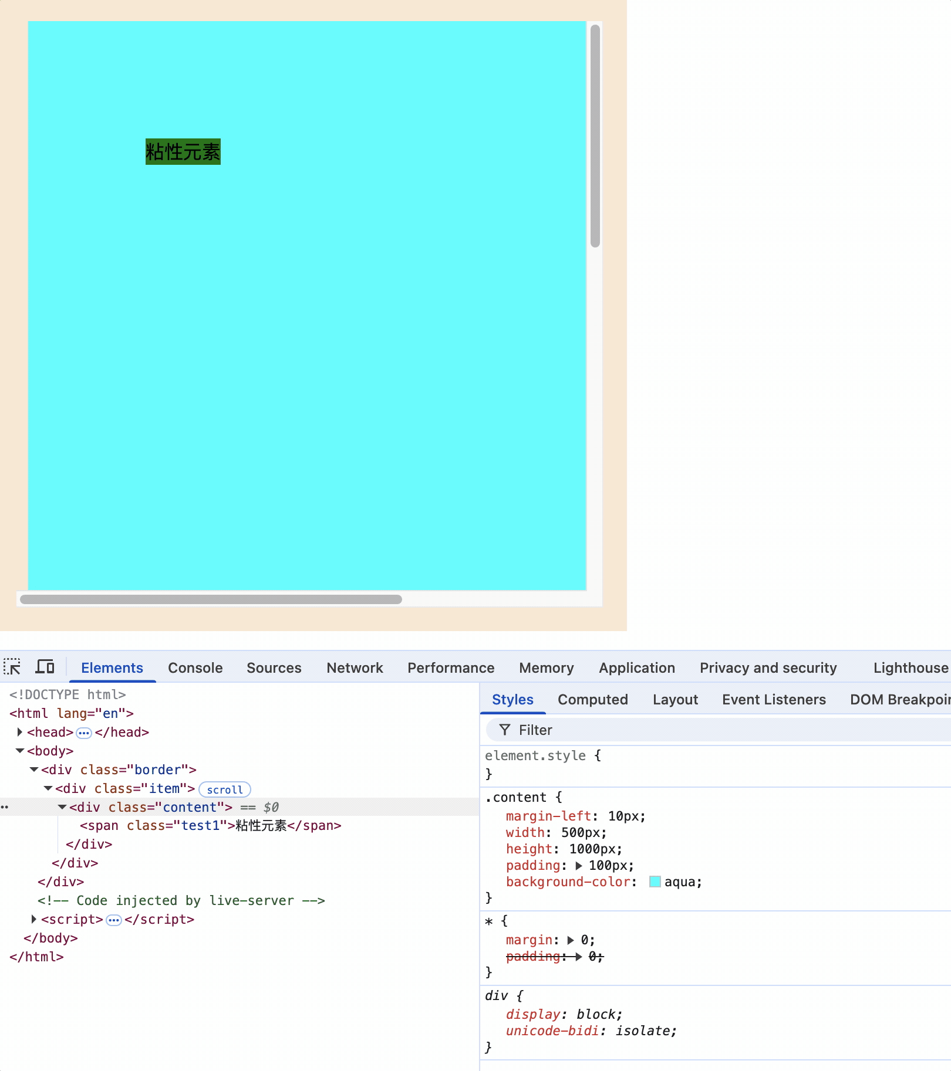Click the ellipsis badge inside script tag

click(x=114, y=920)
